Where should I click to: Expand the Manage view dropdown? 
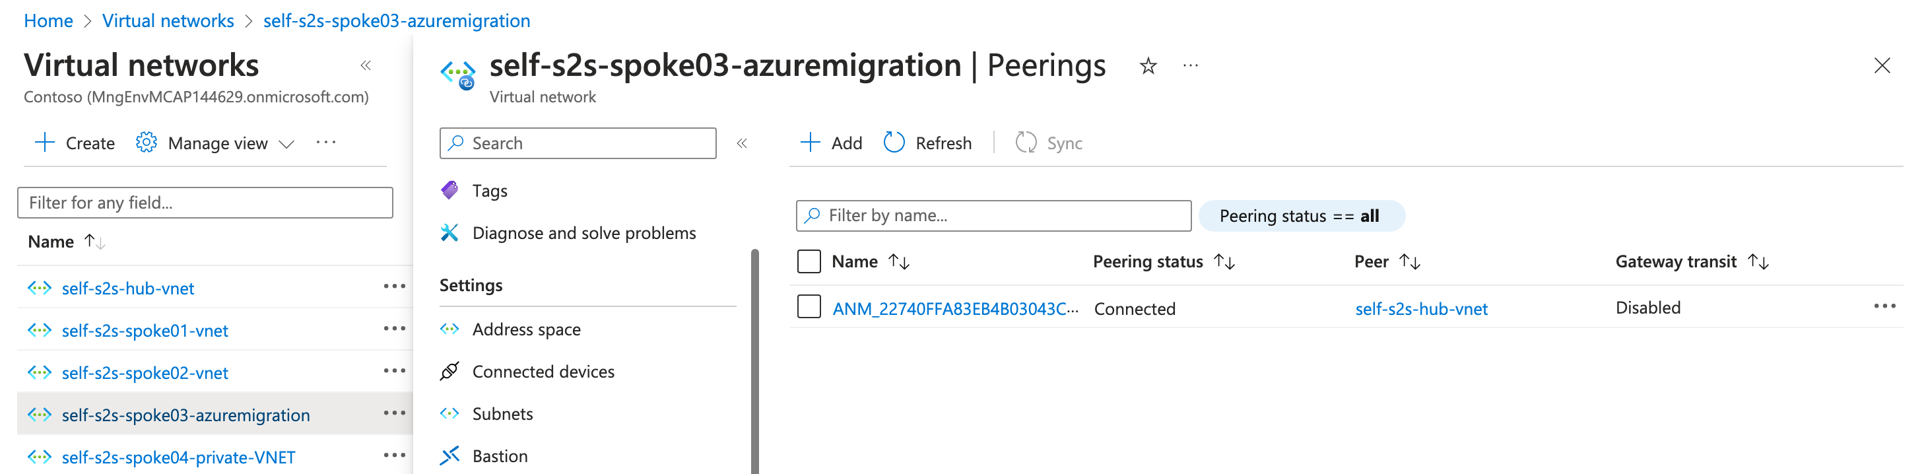[x=287, y=144]
